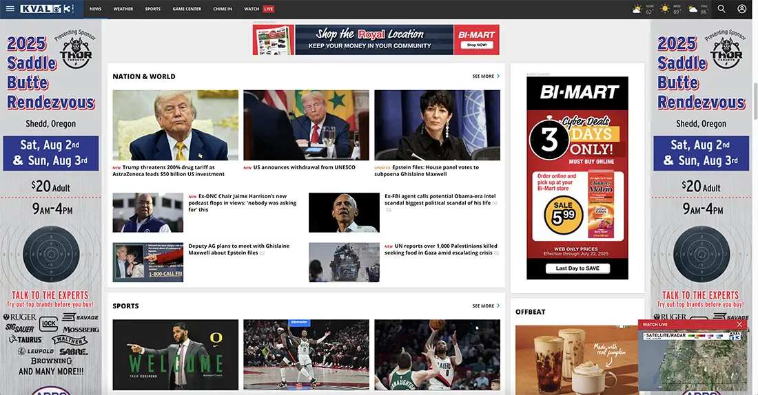Click Gaza crowd photo thumbnail
The width and height of the screenshot is (758, 395).
point(344,262)
